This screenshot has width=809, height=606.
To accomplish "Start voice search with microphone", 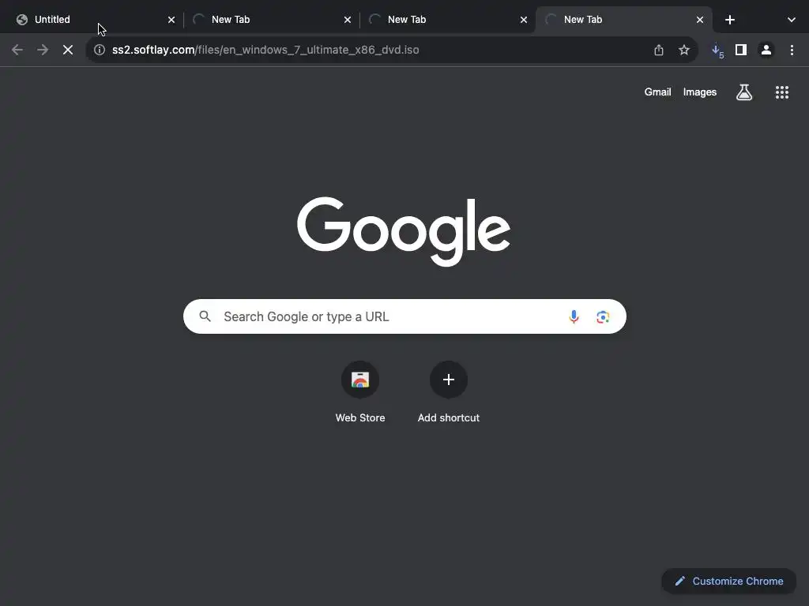I will (x=574, y=316).
